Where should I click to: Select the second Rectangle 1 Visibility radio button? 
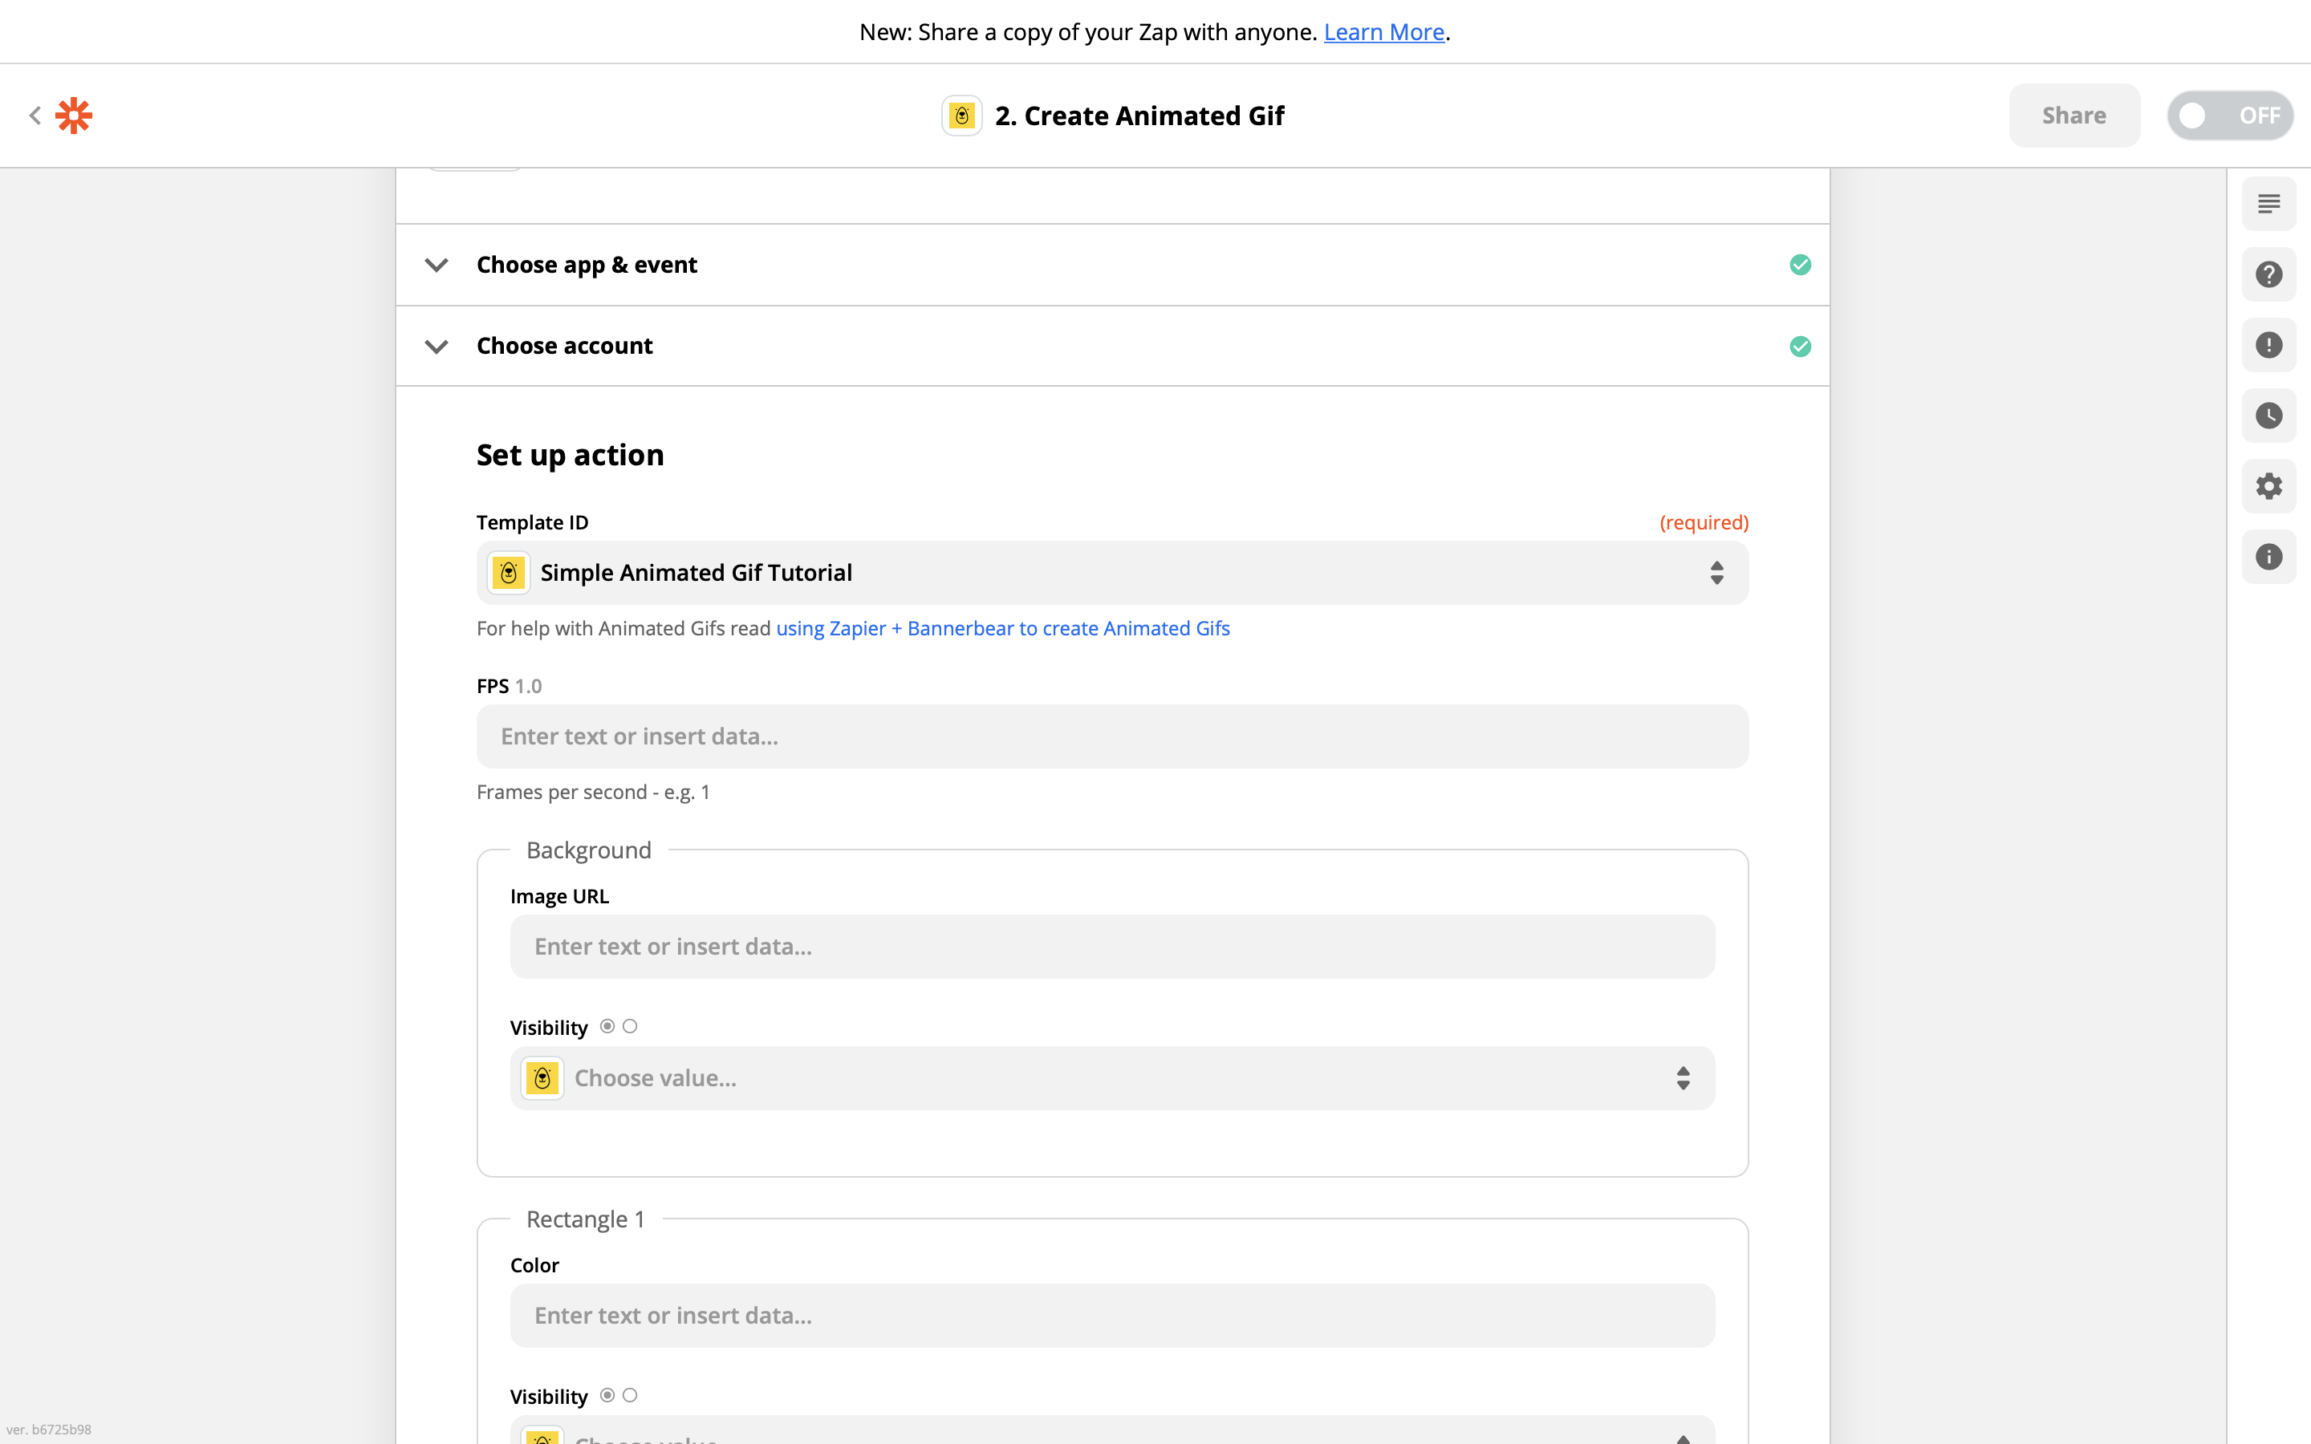(x=630, y=1395)
